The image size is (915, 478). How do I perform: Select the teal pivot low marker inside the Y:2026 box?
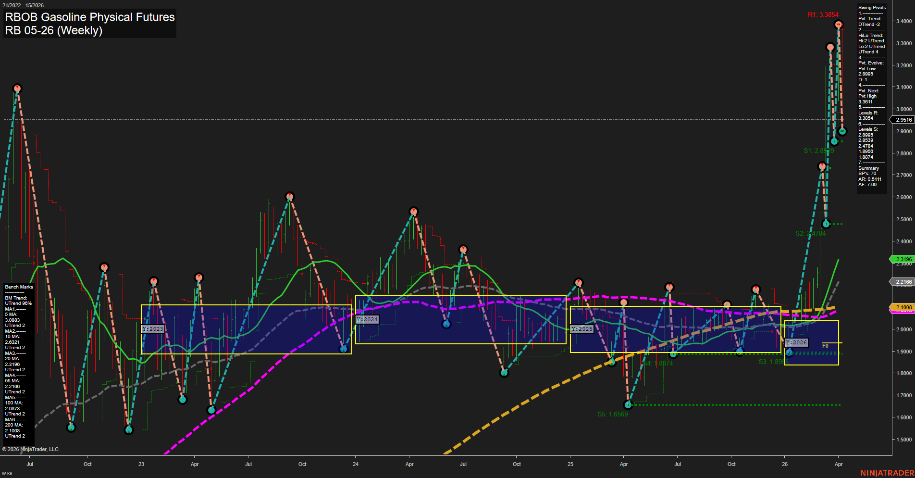pos(790,352)
